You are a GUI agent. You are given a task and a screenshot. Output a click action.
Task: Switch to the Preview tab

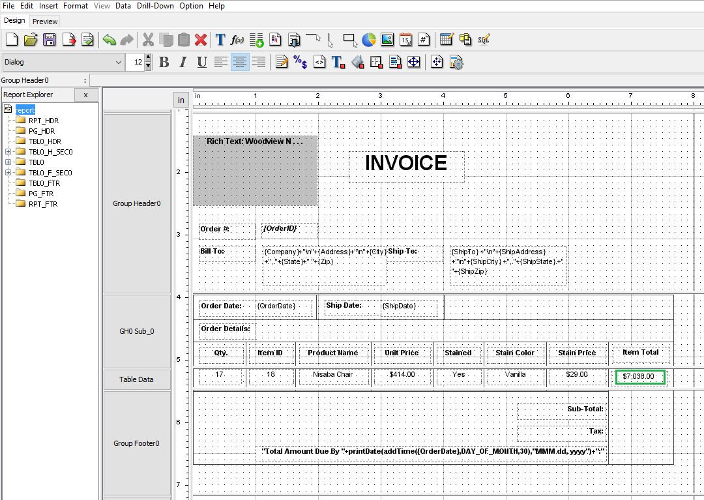45,21
